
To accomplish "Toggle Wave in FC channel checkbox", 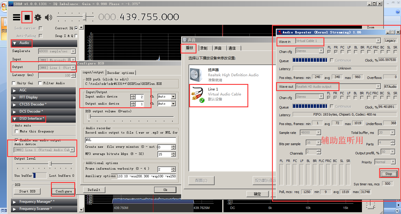I will pyautogui.click(x=342, y=52).
